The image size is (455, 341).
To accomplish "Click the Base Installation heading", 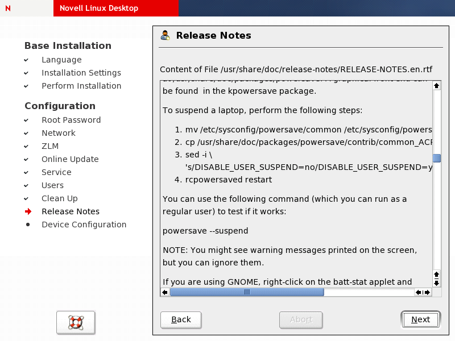I will tap(68, 46).
